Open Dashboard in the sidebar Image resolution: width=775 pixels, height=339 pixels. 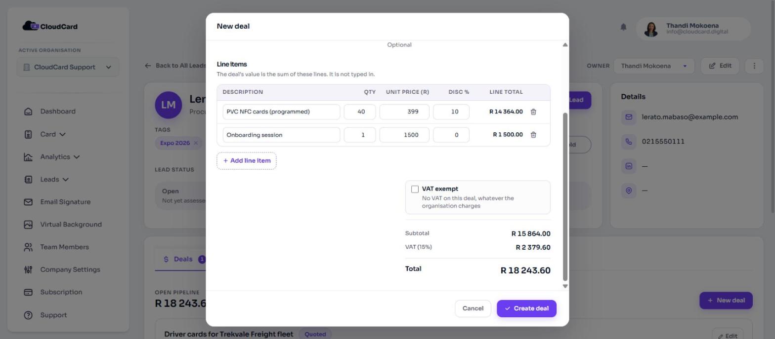pyautogui.click(x=58, y=112)
